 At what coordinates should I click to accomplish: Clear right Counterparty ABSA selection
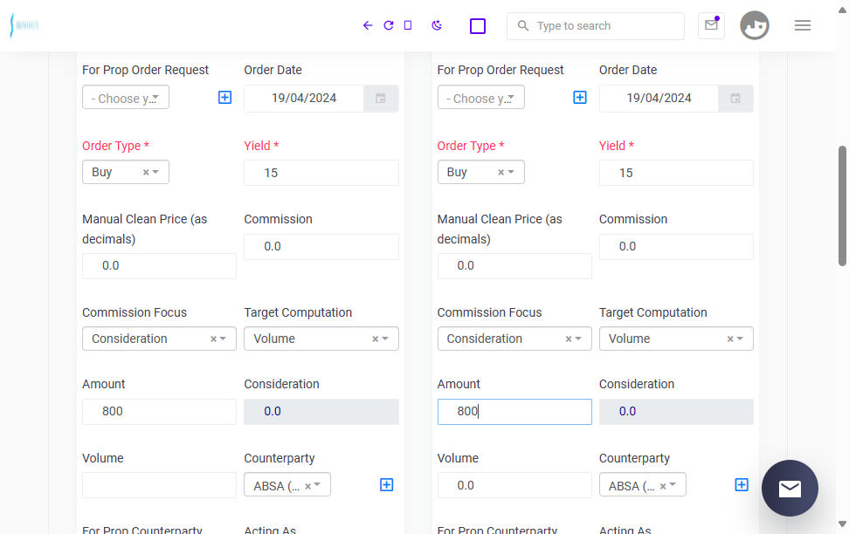[663, 486]
